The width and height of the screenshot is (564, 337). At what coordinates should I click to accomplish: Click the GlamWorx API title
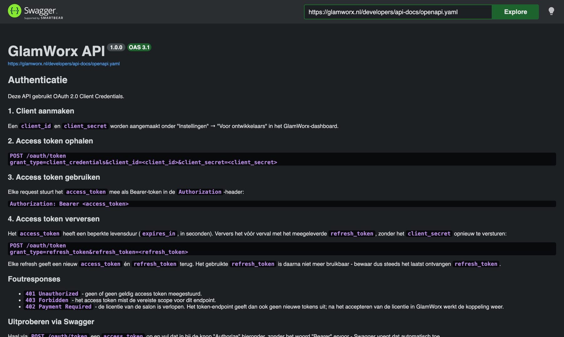click(56, 51)
